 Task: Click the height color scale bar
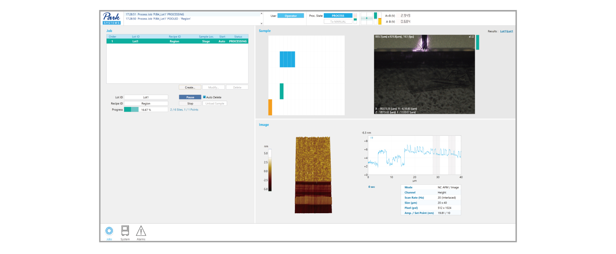pos(270,170)
